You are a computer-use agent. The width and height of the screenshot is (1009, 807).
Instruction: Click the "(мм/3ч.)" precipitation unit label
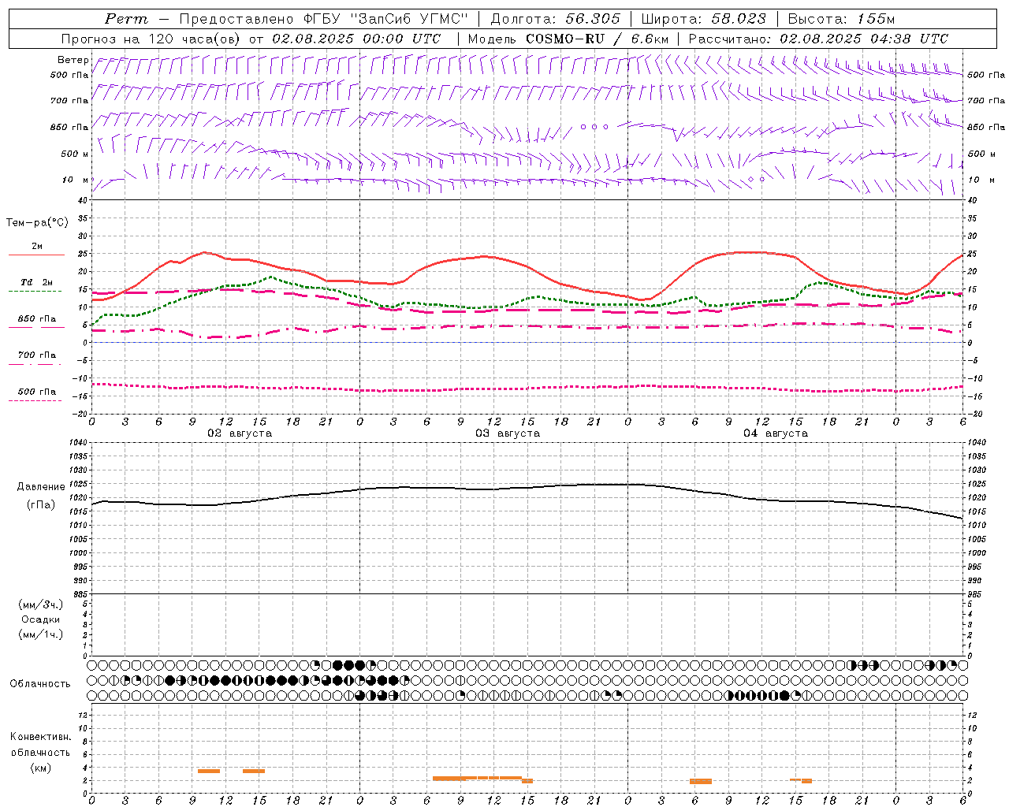tap(41, 604)
